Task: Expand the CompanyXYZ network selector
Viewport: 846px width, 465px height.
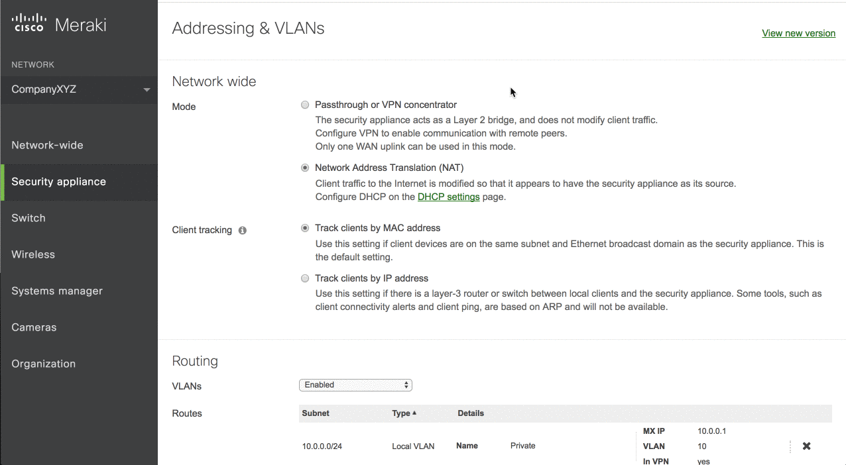Action: [147, 89]
